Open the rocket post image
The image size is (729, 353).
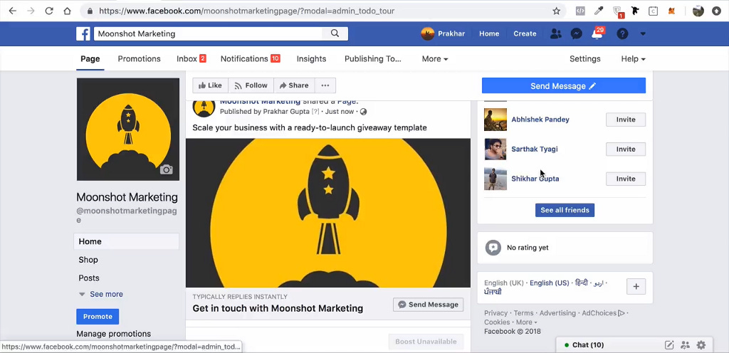coord(327,213)
